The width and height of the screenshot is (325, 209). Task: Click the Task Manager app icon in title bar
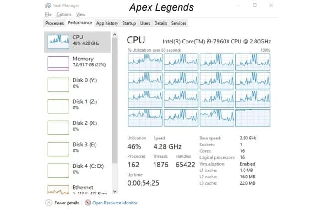click(x=48, y=5)
